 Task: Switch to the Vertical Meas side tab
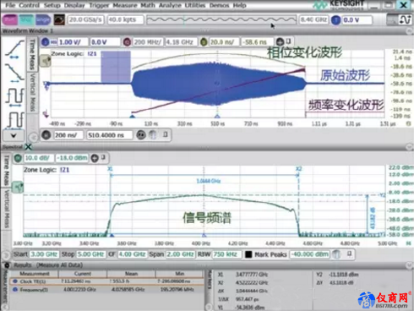[33, 92]
